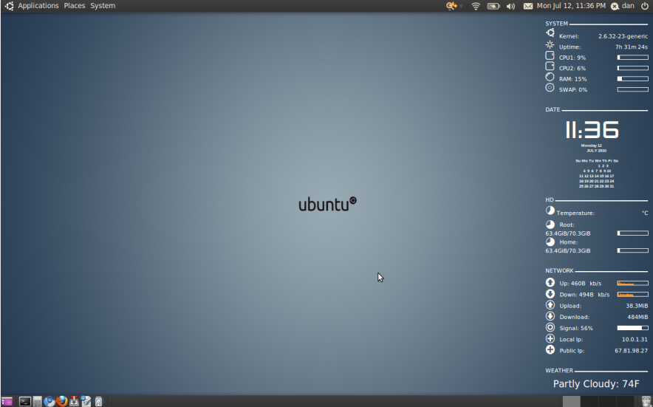The height and width of the screenshot is (407, 653).
Task: Click the RAM usage bar in the widget
Action: coord(632,79)
